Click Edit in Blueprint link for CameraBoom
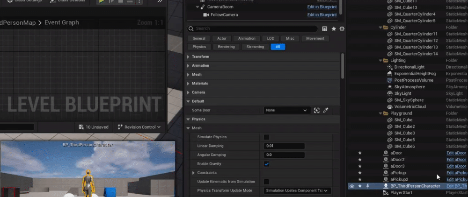 coord(322,7)
